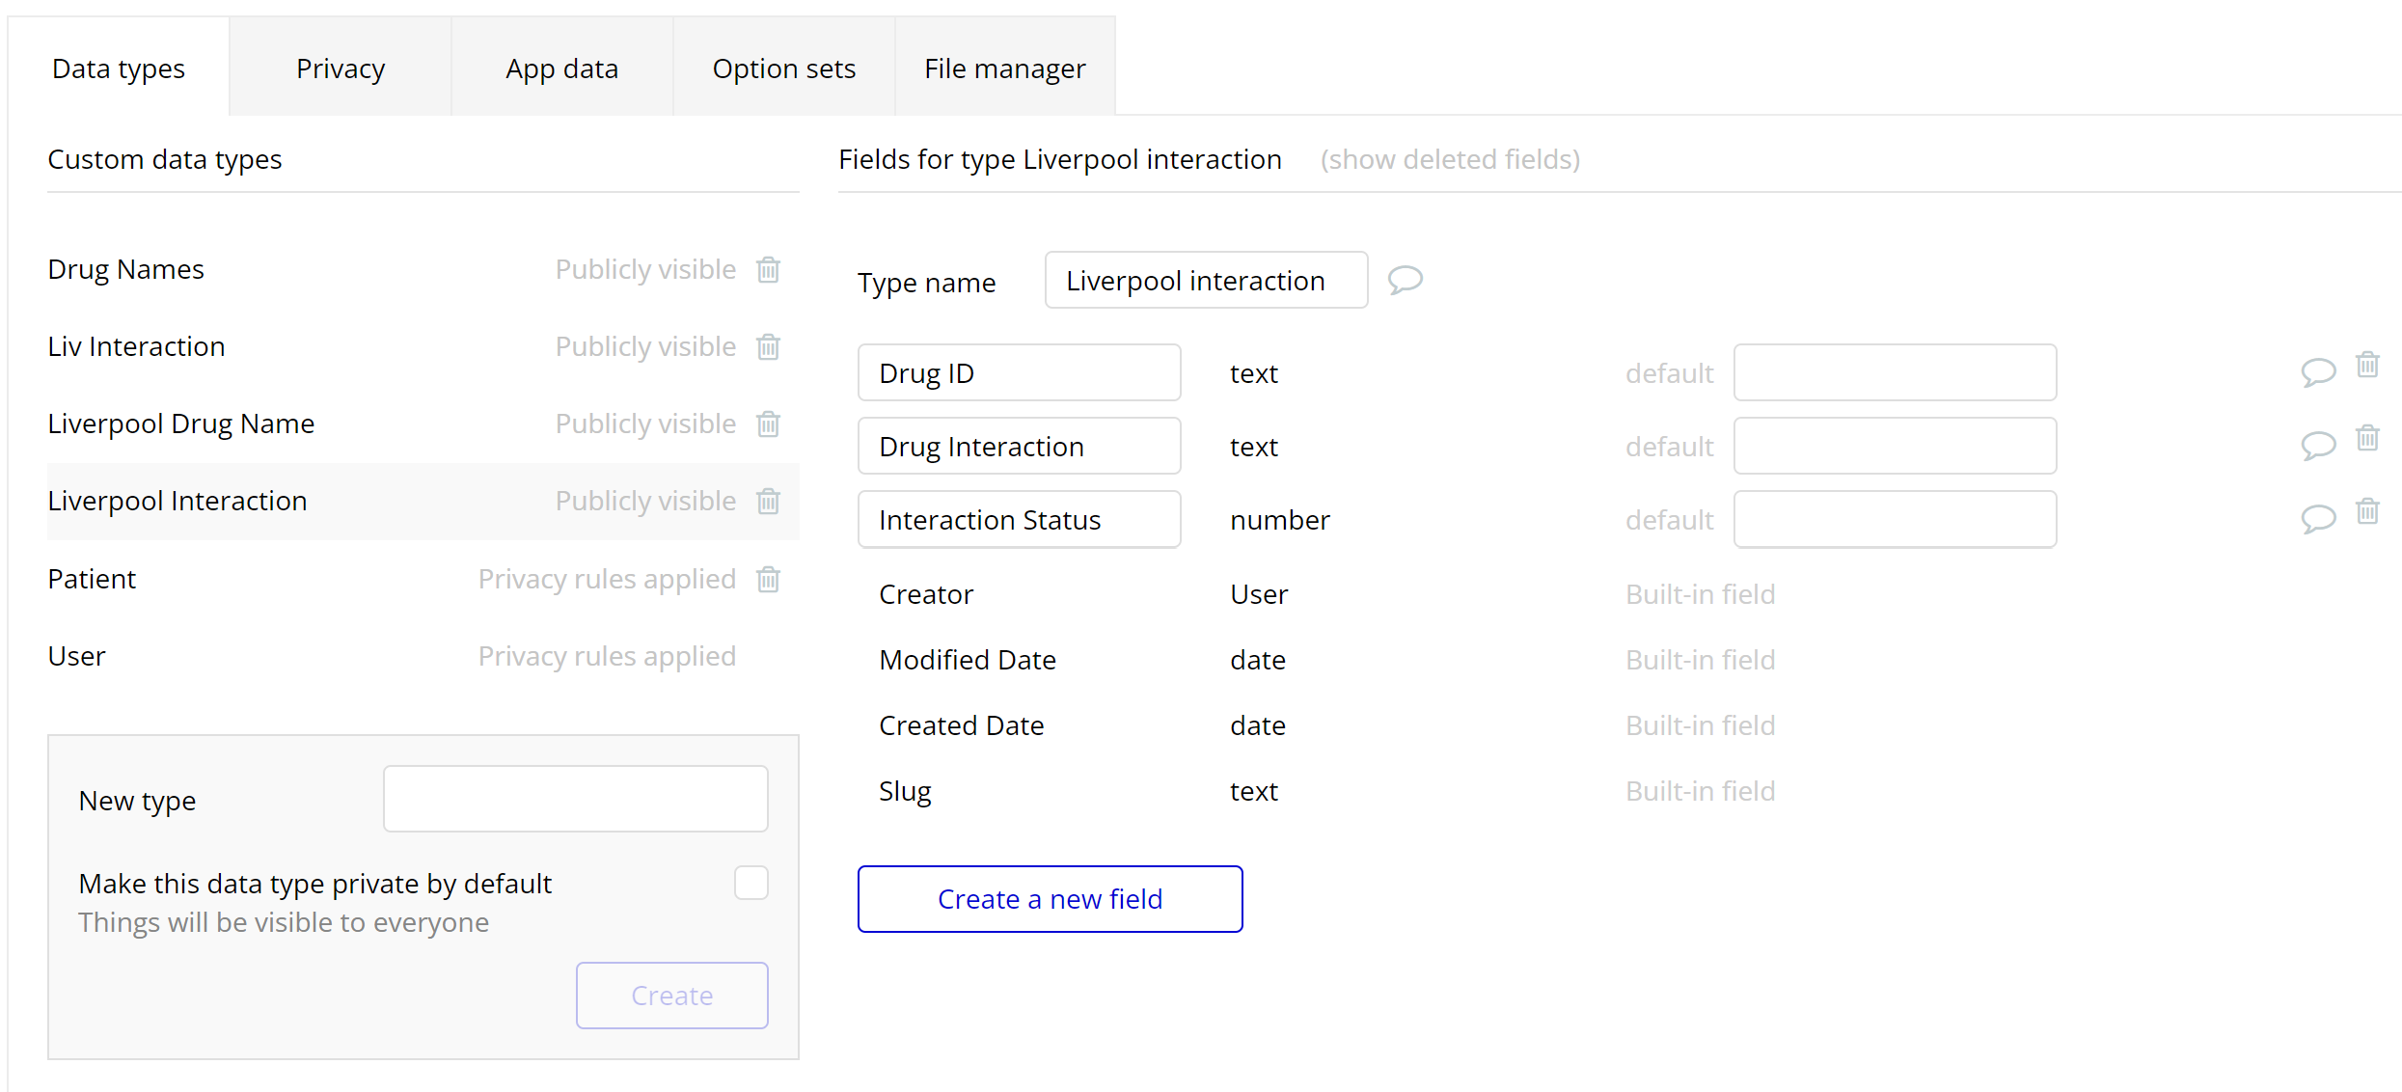Go to the File manager tab
The width and height of the screenshot is (2402, 1092).
coord(1004,68)
